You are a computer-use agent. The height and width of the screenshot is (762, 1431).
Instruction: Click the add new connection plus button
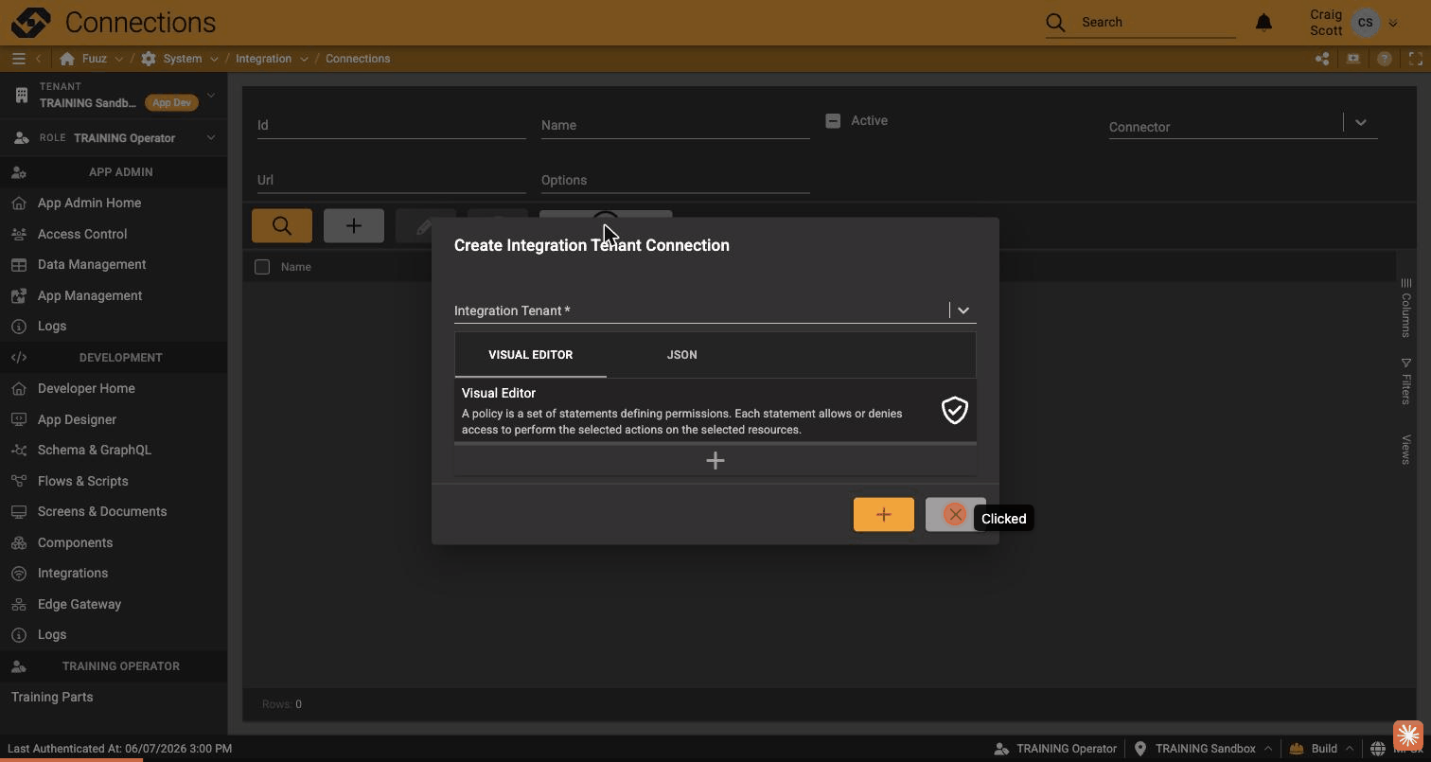(354, 226)
